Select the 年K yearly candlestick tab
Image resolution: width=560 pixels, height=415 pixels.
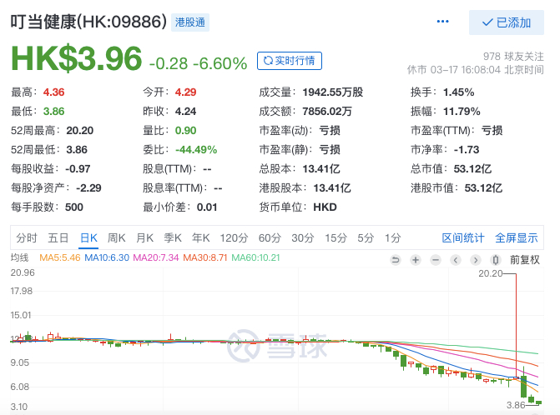[x=200, y=237]
